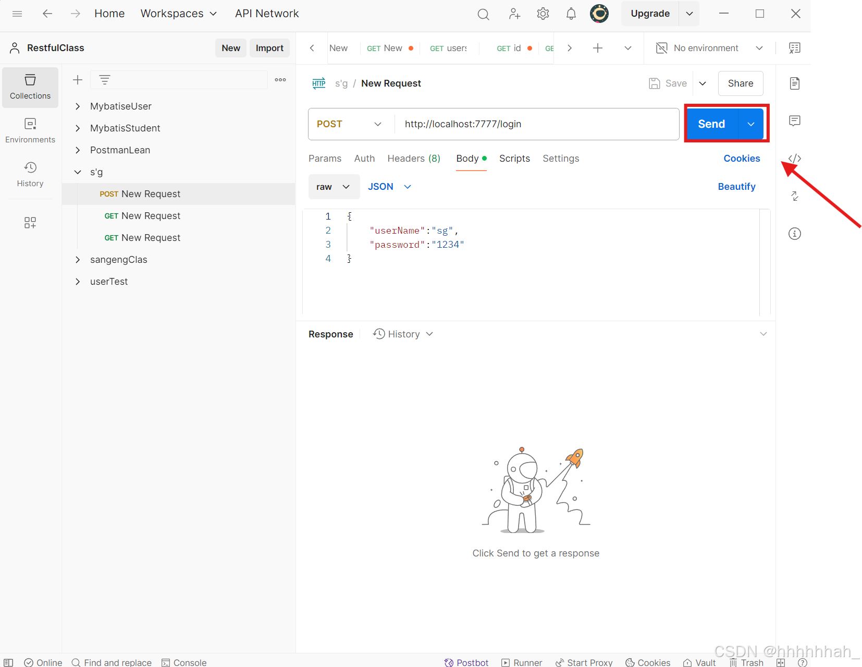Image resolution: width=862 pixels, height=667 pixels.
Task: Click the Upgrade button
Action: click(x=650, y=14)
